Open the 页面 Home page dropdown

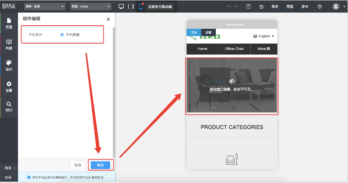pyautogui.click(x=90, y=7)
